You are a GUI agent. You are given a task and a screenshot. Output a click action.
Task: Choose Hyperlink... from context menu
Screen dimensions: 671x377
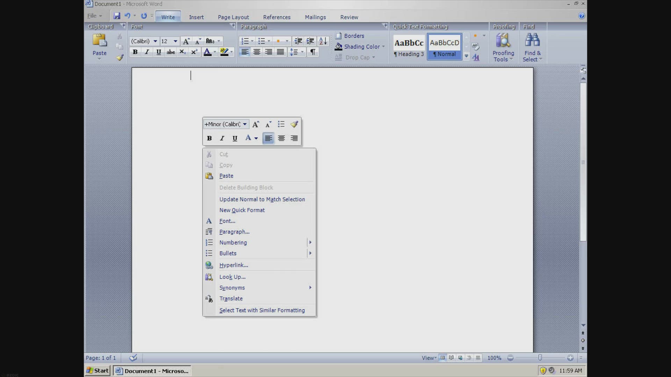pyautogui.click(x=259, y=265)
